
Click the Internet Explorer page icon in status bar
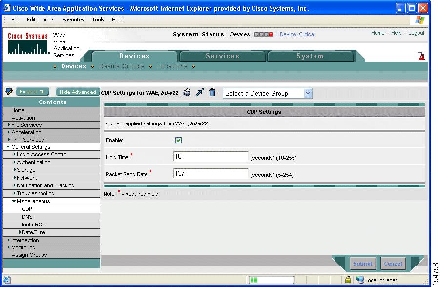[x=7, y=280]
